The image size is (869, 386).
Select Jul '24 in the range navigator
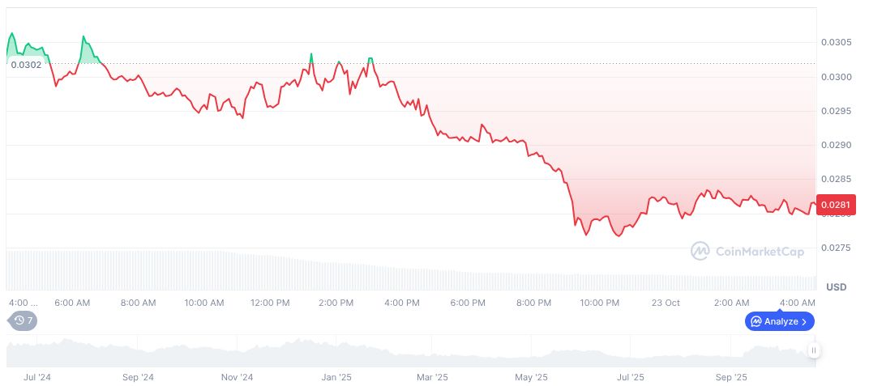click(38, 377)
